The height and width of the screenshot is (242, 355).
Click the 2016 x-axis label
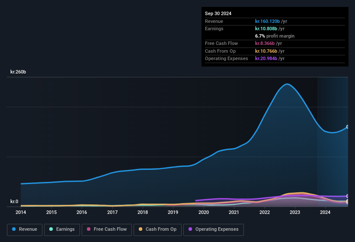82,212
